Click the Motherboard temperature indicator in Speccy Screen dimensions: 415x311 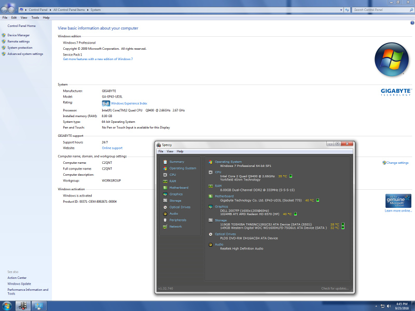[317, 200]
